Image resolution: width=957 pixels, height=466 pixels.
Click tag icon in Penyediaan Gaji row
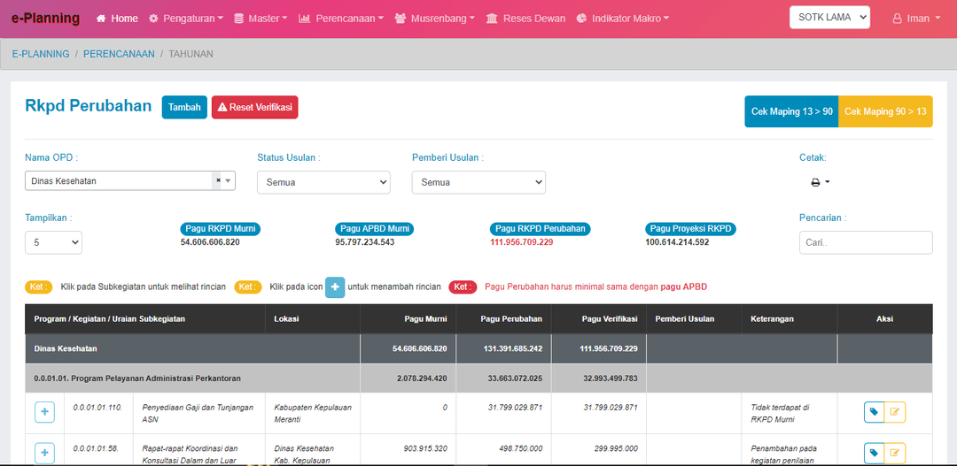874,412
